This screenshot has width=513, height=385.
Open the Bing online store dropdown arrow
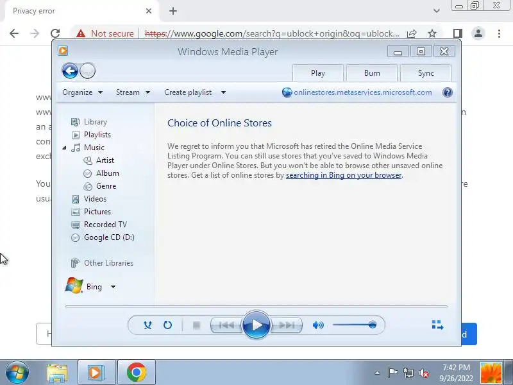tap(114, 287)
